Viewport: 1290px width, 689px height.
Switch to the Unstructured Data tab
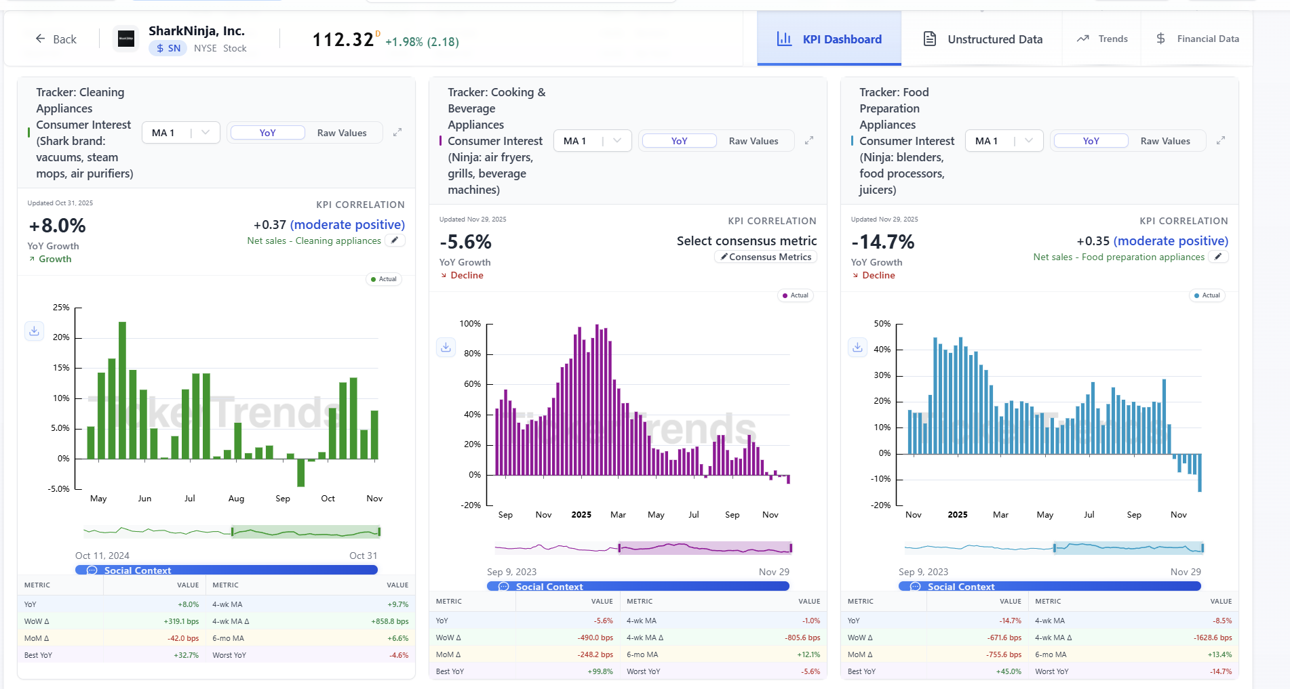[x=982, y=39]
